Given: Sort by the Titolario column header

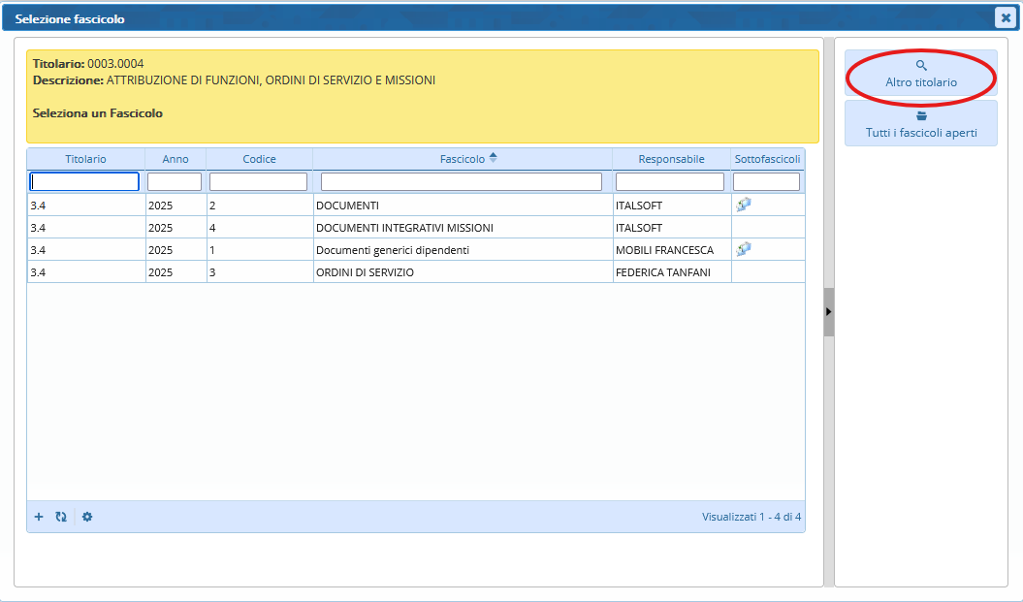Looking at the screenshot, I should tap(85, 159).
